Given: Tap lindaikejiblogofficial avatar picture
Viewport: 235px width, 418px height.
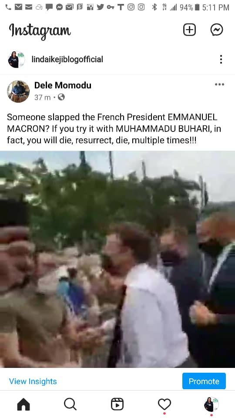Looking at the screenshot, I should click(x=17, y=59).
